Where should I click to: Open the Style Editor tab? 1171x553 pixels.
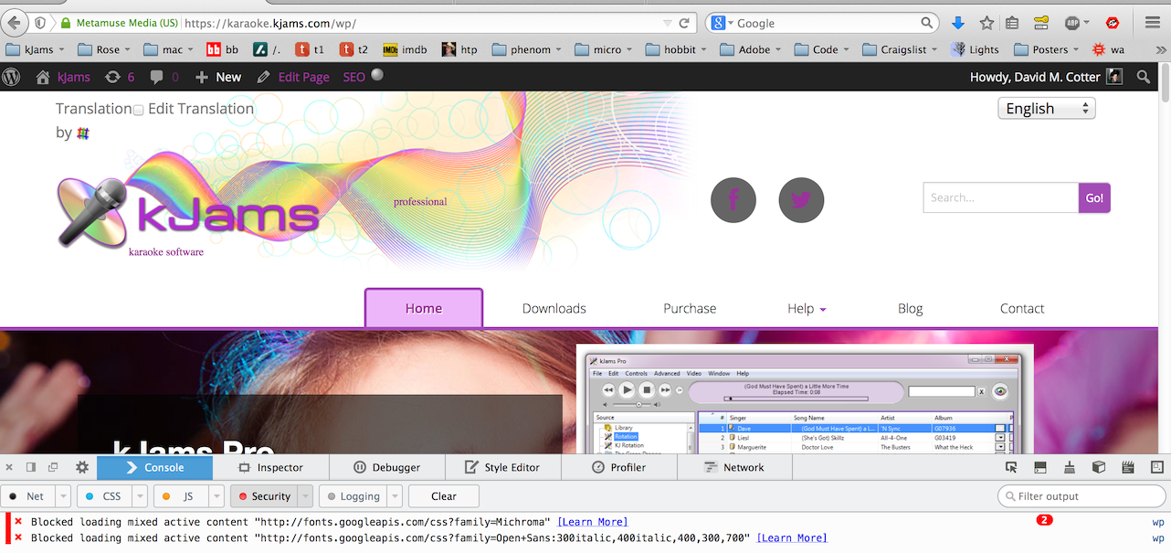[x=502, y=467]
